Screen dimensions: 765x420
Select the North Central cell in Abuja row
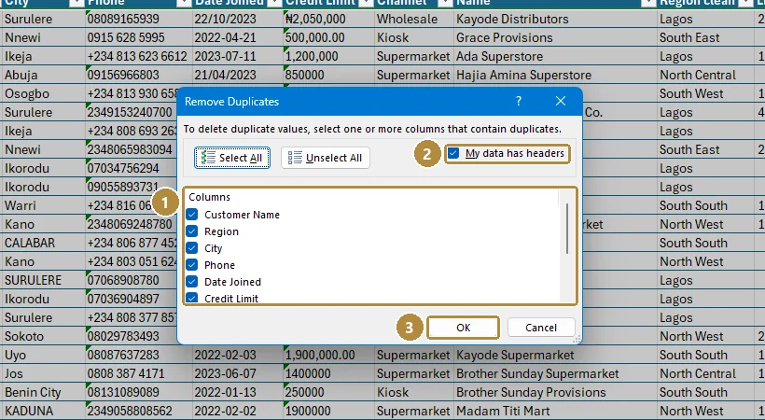coord(706,75)
